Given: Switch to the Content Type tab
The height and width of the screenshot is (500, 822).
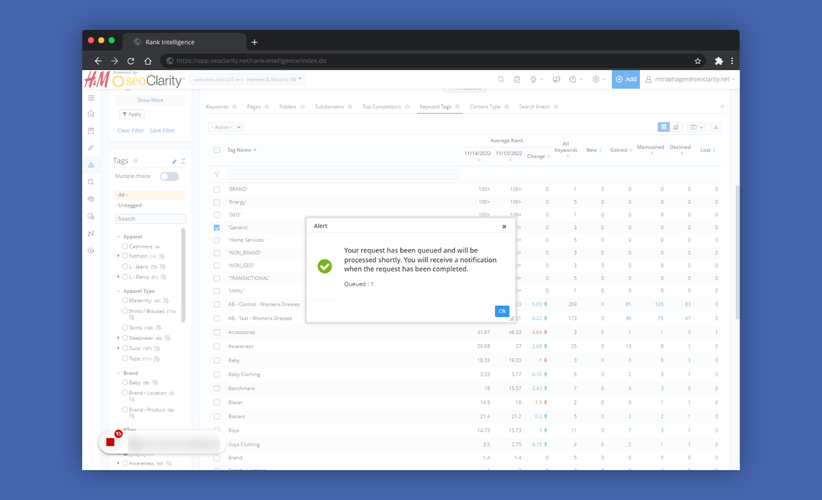Looking at the screenshot, I should (485, 107).
